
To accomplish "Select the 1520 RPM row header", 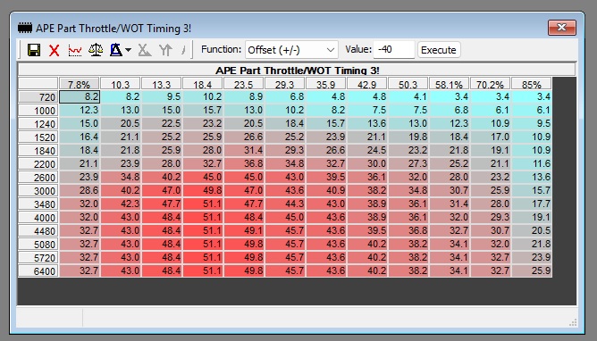I will point(38,137).
